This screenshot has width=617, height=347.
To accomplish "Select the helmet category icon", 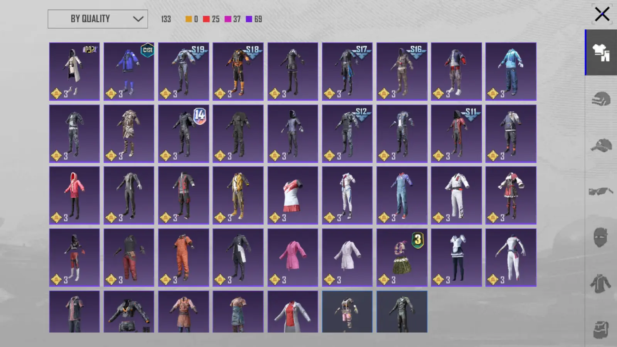I will point(601,99).
